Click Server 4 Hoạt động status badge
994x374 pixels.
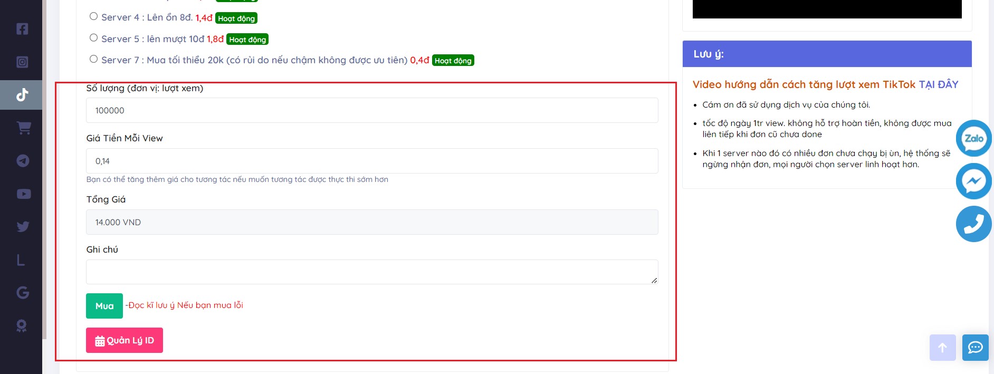click(236, 18)
